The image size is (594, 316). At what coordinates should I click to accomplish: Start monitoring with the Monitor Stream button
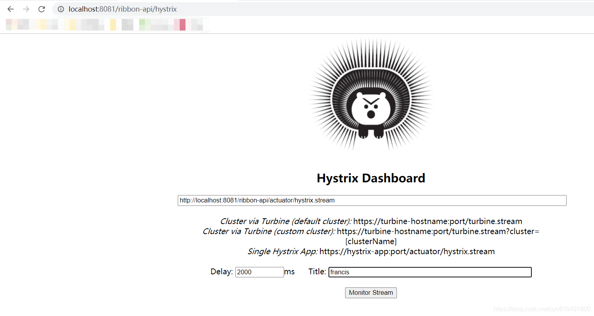click(371, 293)
